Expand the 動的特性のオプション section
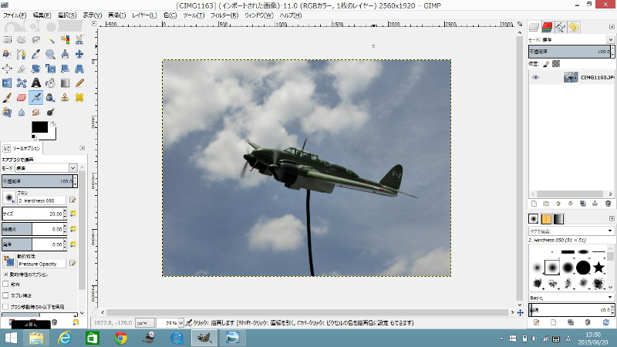The image size is (617, 347). coord(6,274)
